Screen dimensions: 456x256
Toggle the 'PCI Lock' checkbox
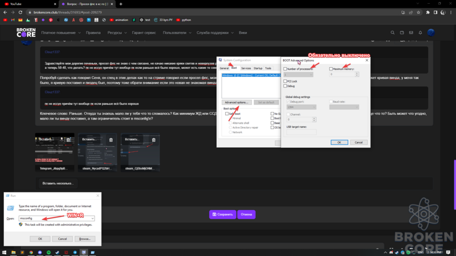285,82
